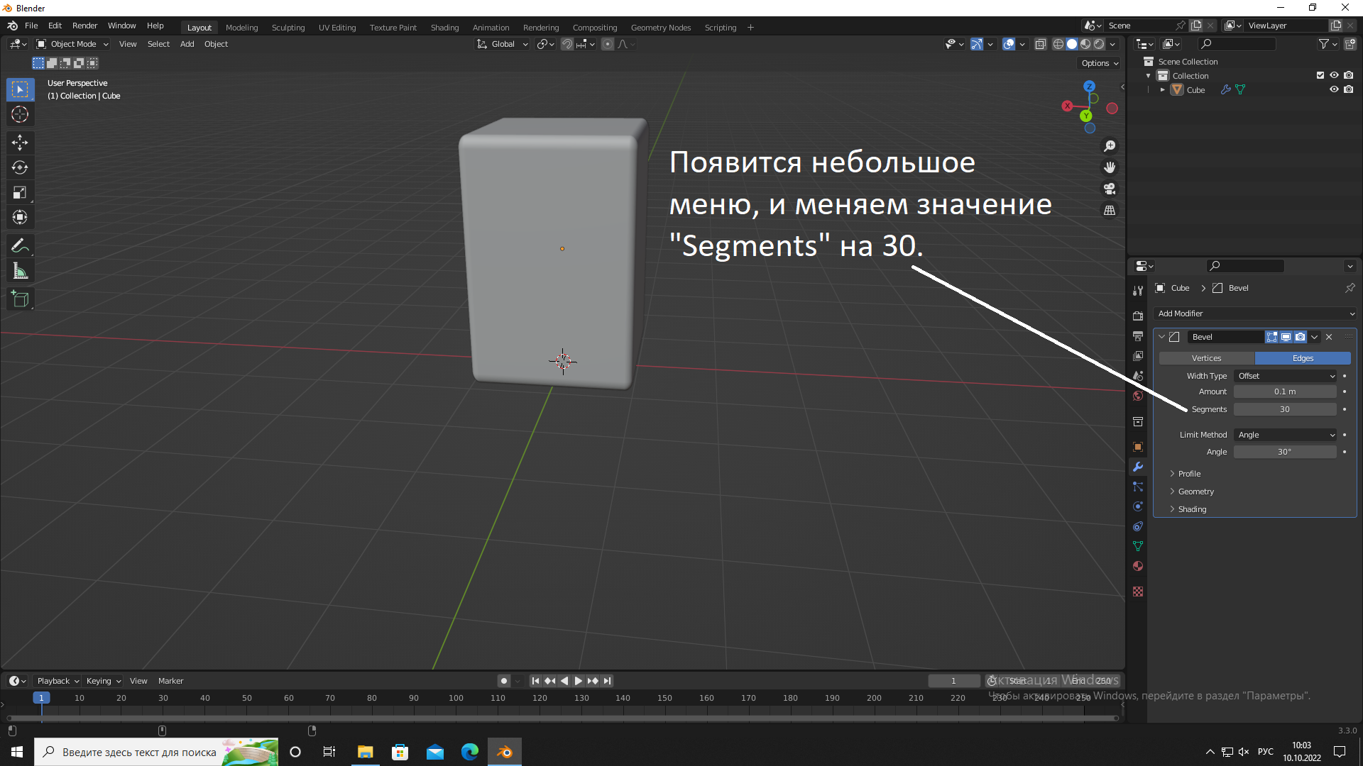Uncheck the Collection exclude checkbox
The height and width of the screenshot is (766, 1363).
click(x=1320, y=75)
